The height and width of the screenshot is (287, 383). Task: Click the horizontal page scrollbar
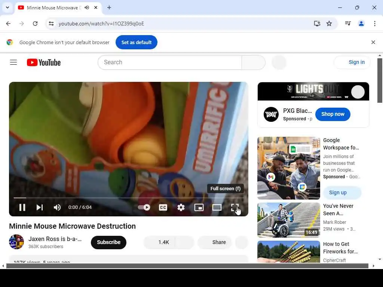pyautogui.click(x=187, y=266)
